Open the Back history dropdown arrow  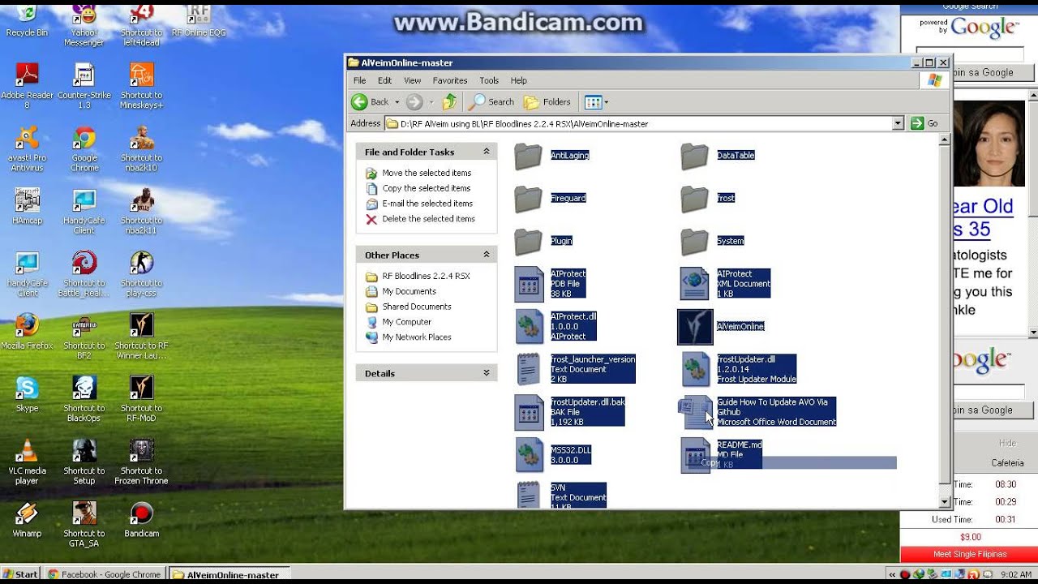coord(397,102)
